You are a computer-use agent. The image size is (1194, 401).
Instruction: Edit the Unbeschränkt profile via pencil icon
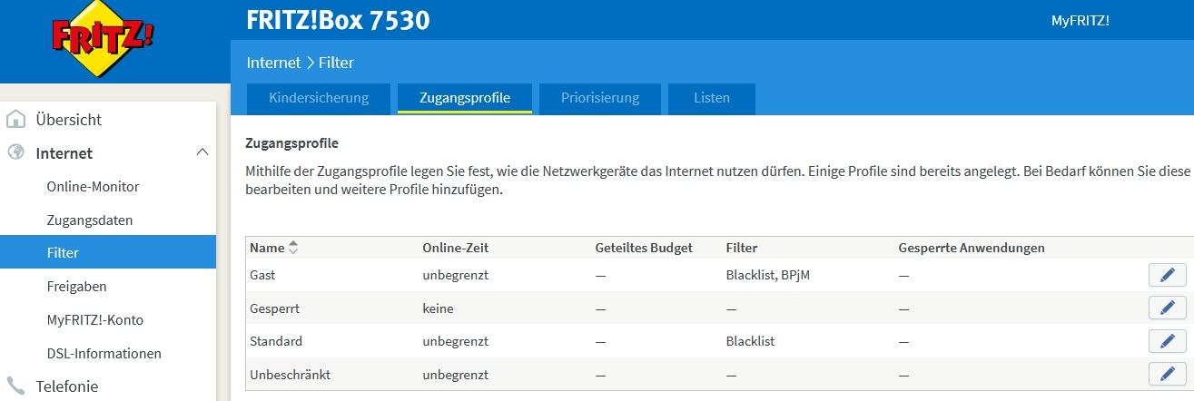[x=1168, y=374]
